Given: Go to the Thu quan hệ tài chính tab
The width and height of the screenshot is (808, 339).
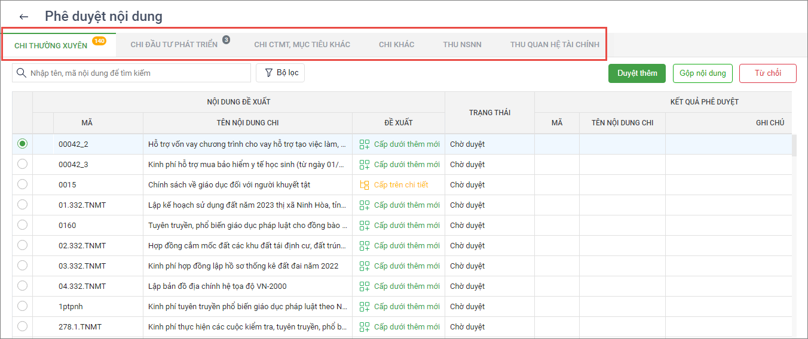Looking at the screenshot, I should tap(554, 45).
